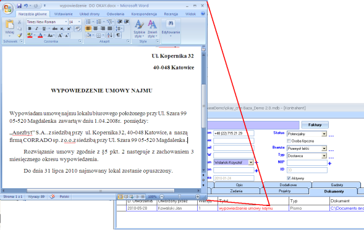Screen dimensions: 364x230
Task: Pick up formatting with Format Painter brush
Action: coord(20,35)
